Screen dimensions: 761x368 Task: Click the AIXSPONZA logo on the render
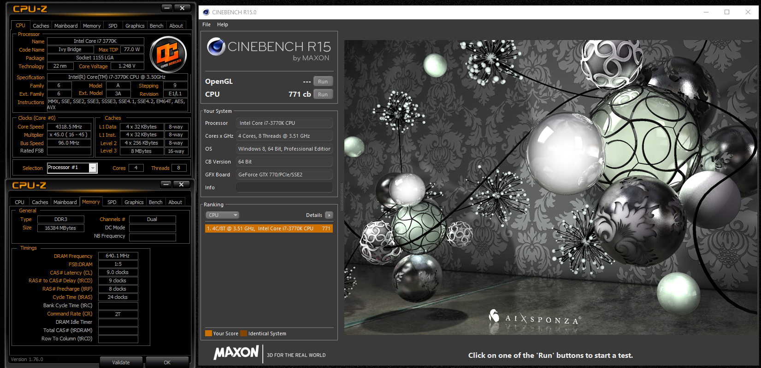tap(535, 317)
